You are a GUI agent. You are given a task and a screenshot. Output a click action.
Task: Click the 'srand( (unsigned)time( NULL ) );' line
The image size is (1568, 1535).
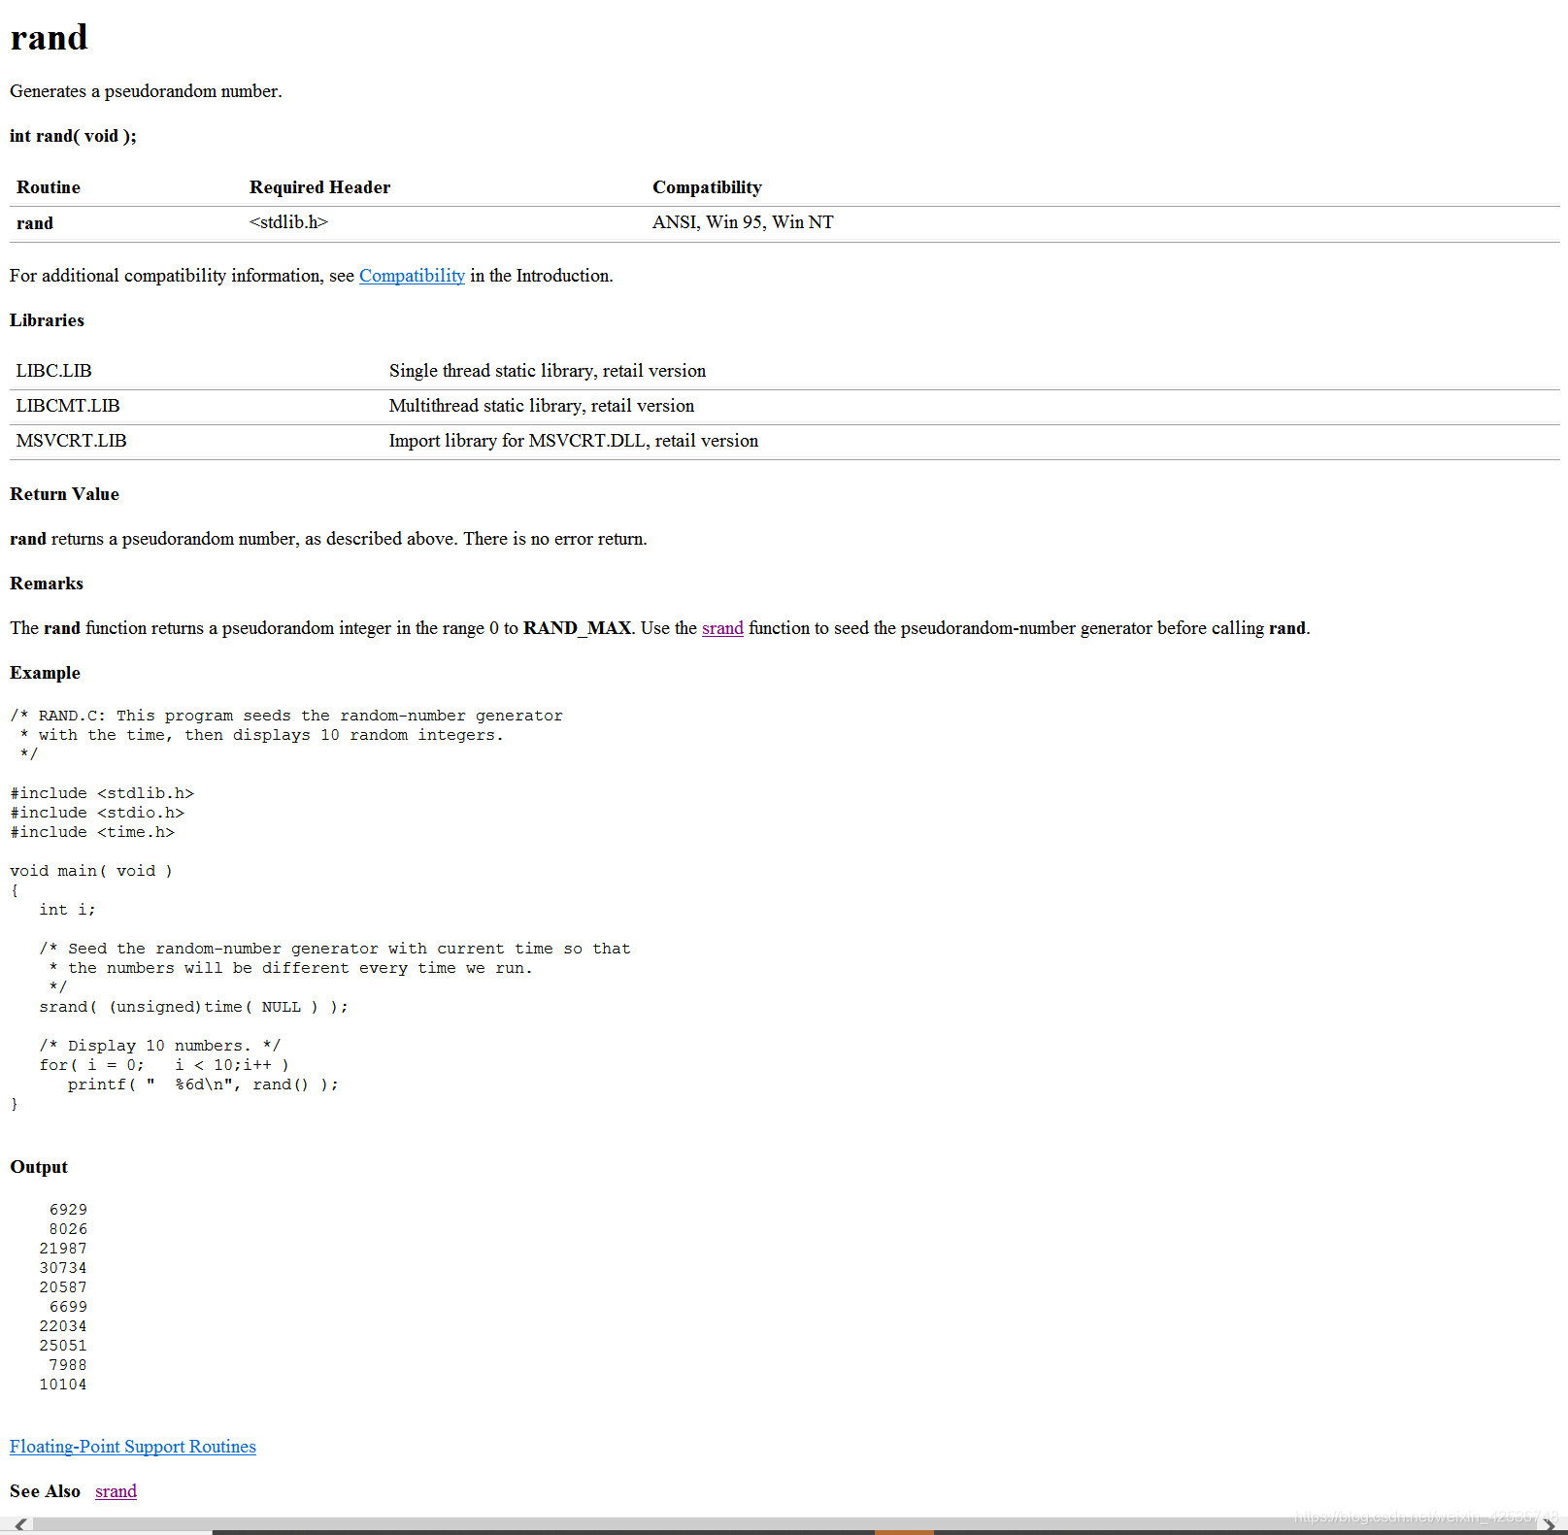[193, 1007]
